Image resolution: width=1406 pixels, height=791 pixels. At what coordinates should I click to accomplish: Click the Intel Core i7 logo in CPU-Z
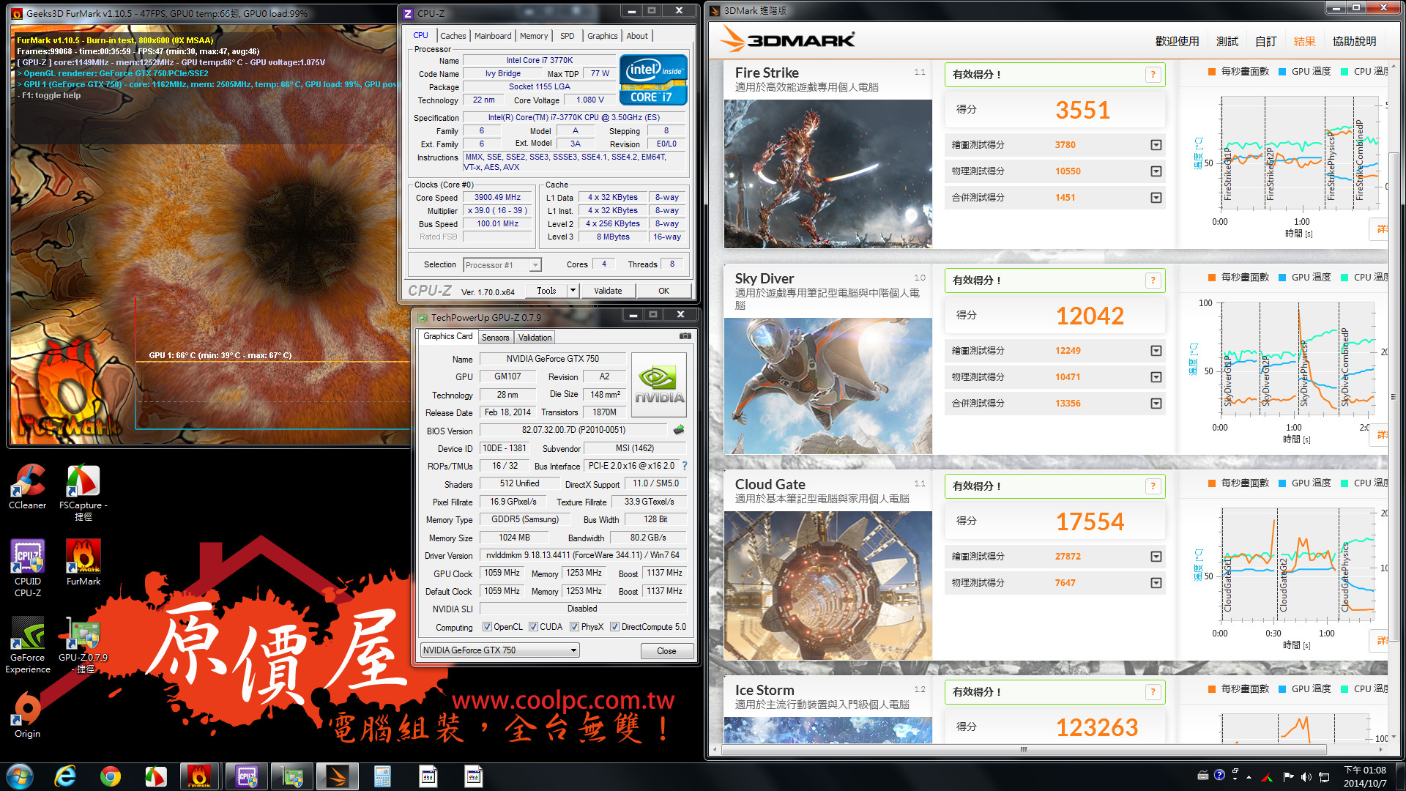click(653, 79)
